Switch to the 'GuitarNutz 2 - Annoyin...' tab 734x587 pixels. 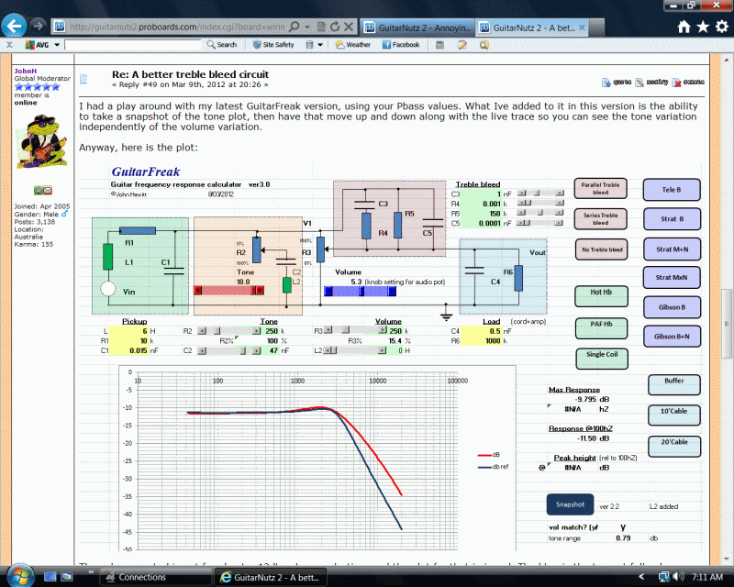[x=417, y=28]
